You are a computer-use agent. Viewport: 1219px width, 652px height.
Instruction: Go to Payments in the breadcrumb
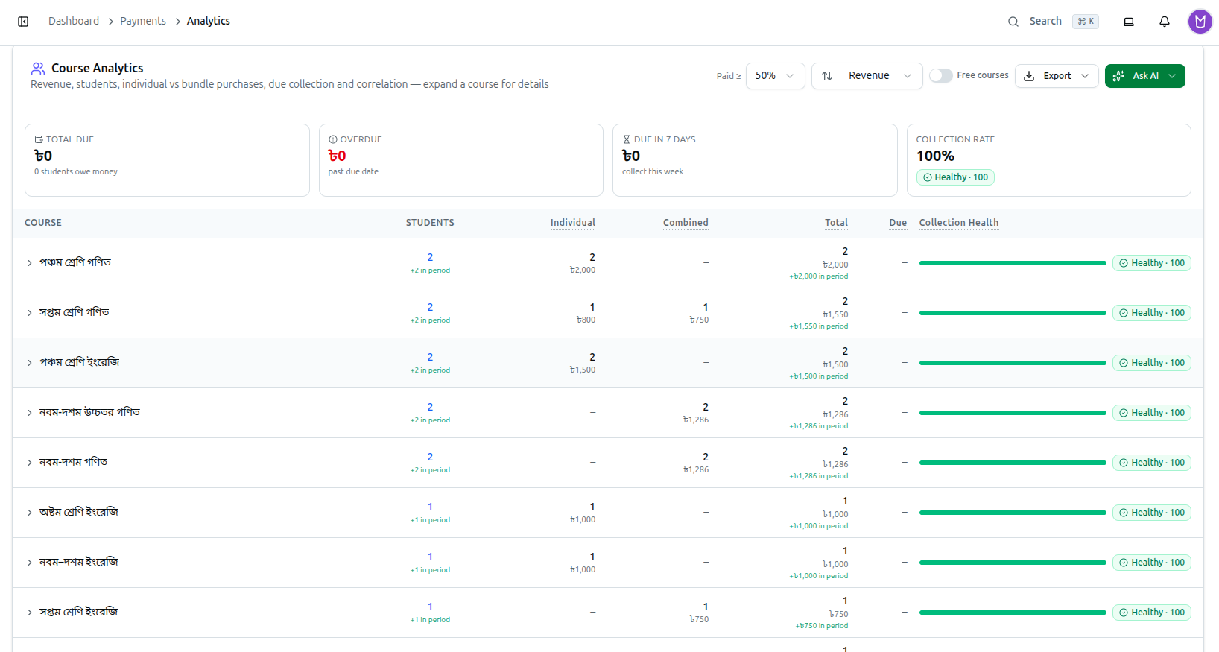[143, 21]
